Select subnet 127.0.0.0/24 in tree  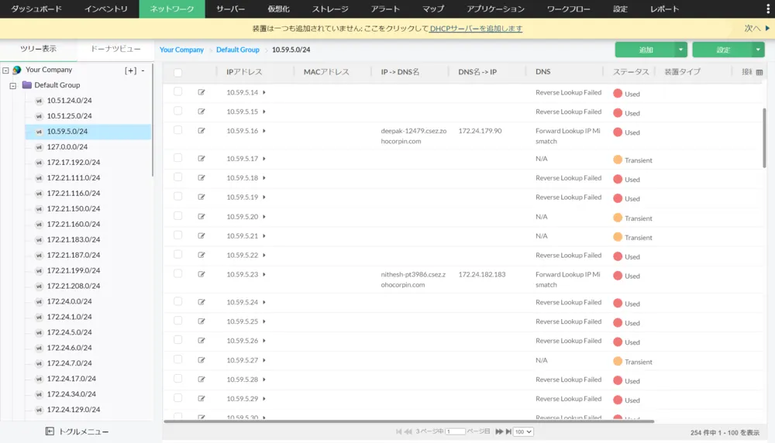[x=67, y=146]
